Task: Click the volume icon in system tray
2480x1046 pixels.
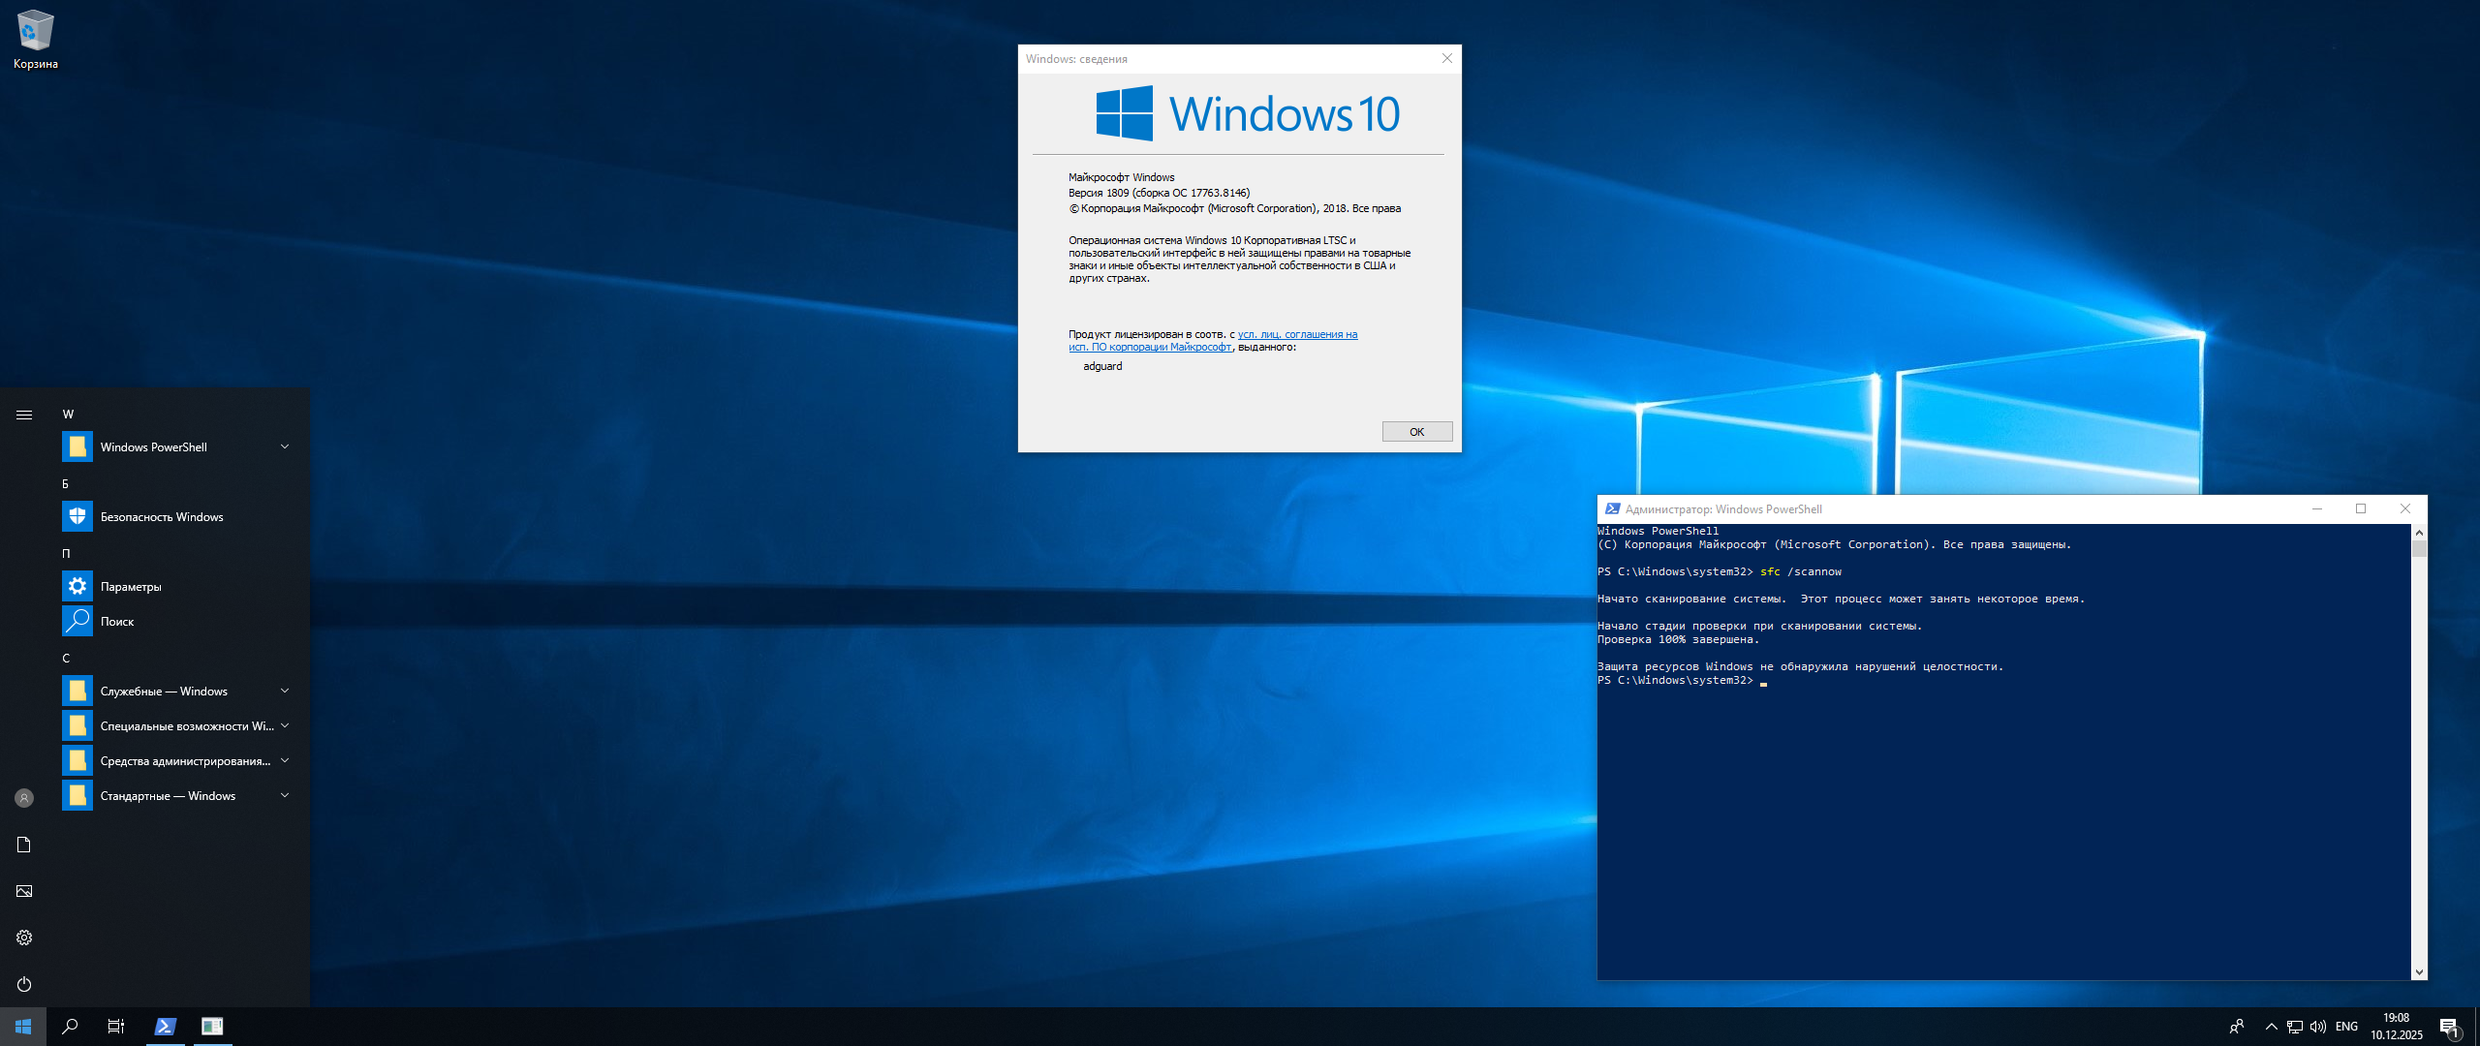Action: pos(2317,1027)
